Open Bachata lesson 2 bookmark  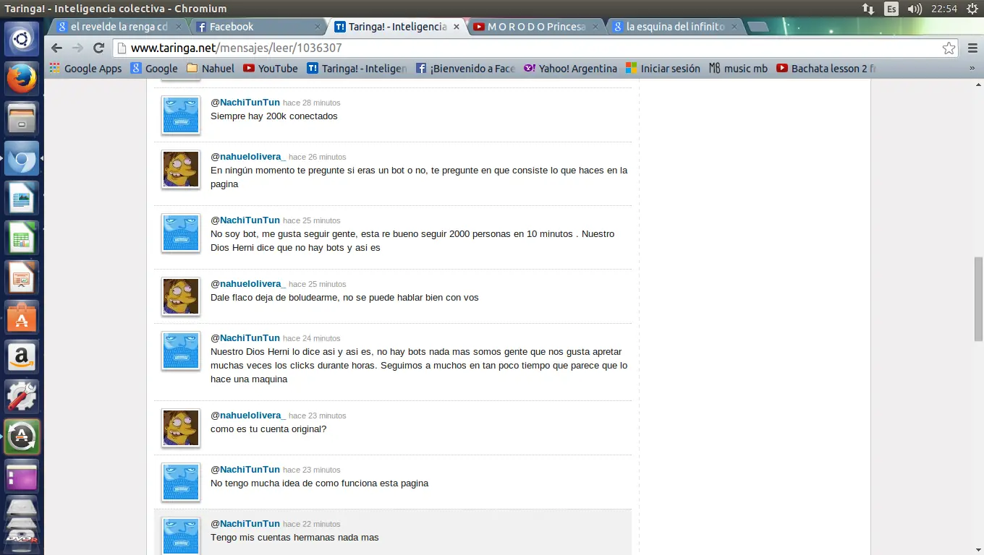click(x=826, y=69)
